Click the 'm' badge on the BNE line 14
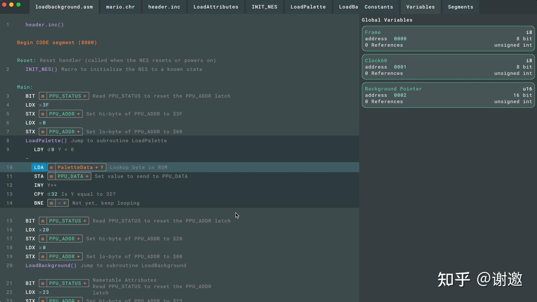 [x=51, y=203]
